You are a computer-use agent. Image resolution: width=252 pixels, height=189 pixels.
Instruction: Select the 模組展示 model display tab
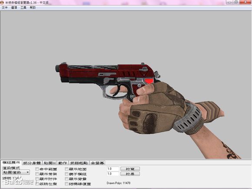coord(11,162)
